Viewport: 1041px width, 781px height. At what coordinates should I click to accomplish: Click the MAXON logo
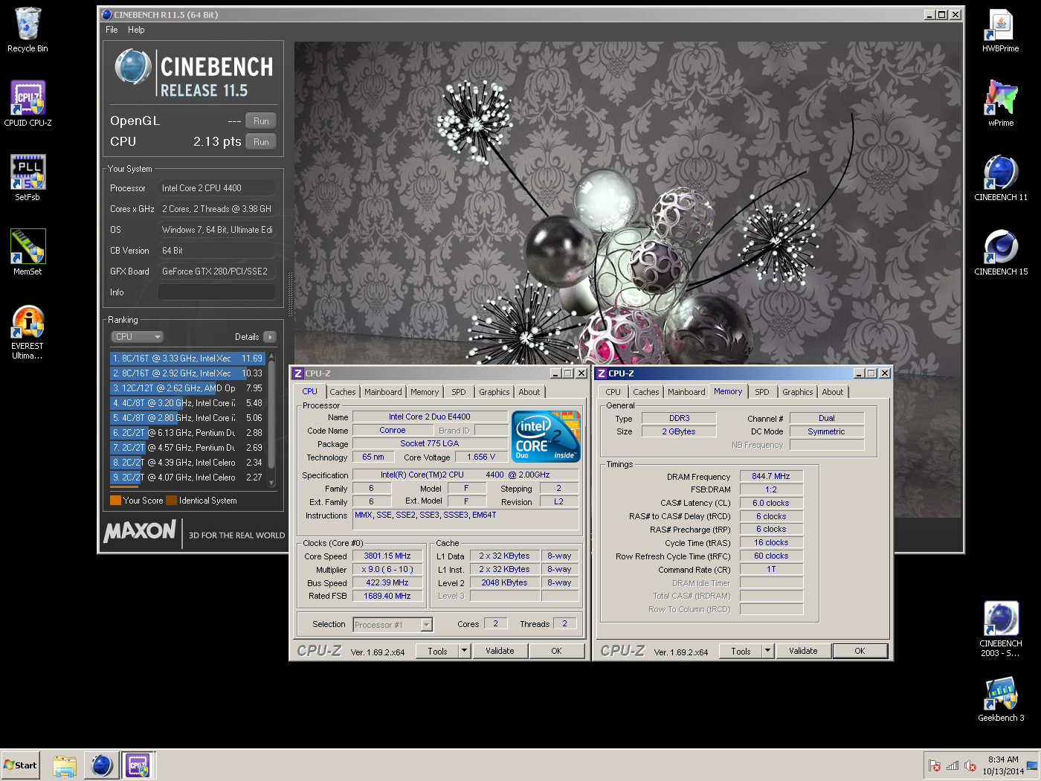point(141,531)
